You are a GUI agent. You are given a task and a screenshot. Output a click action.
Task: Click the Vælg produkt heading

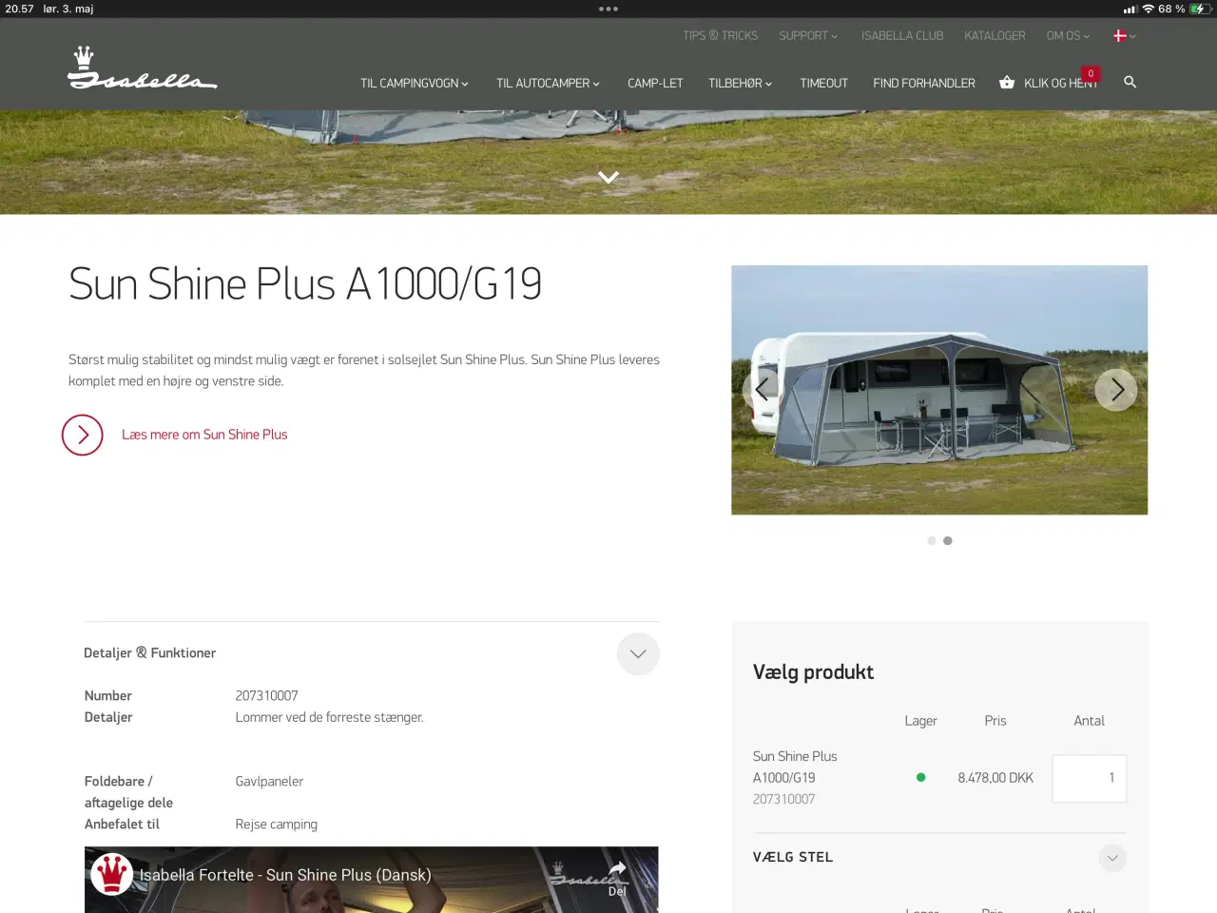[813, 672]
